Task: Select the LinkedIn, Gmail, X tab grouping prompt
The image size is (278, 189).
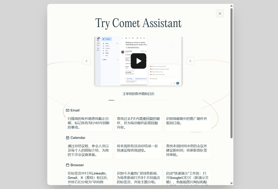Action: click(89, 177)
